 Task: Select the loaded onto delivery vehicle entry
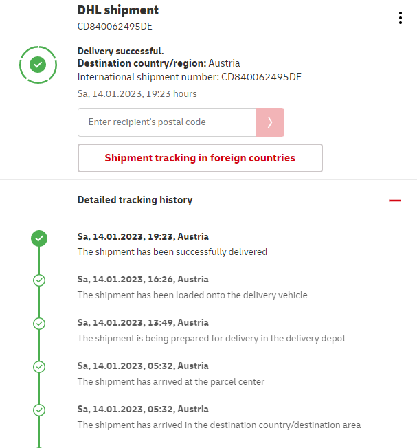192,295
